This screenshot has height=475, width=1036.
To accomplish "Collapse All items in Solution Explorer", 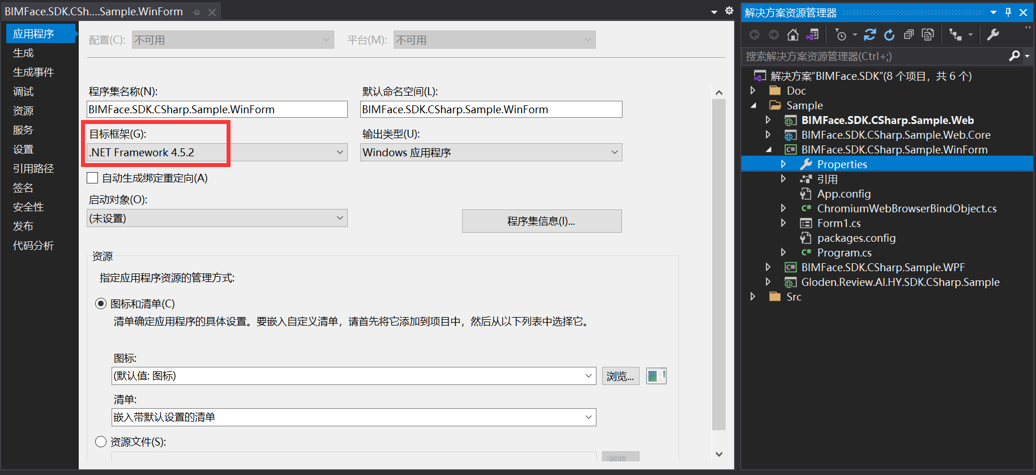I will (x=909, y=35).
